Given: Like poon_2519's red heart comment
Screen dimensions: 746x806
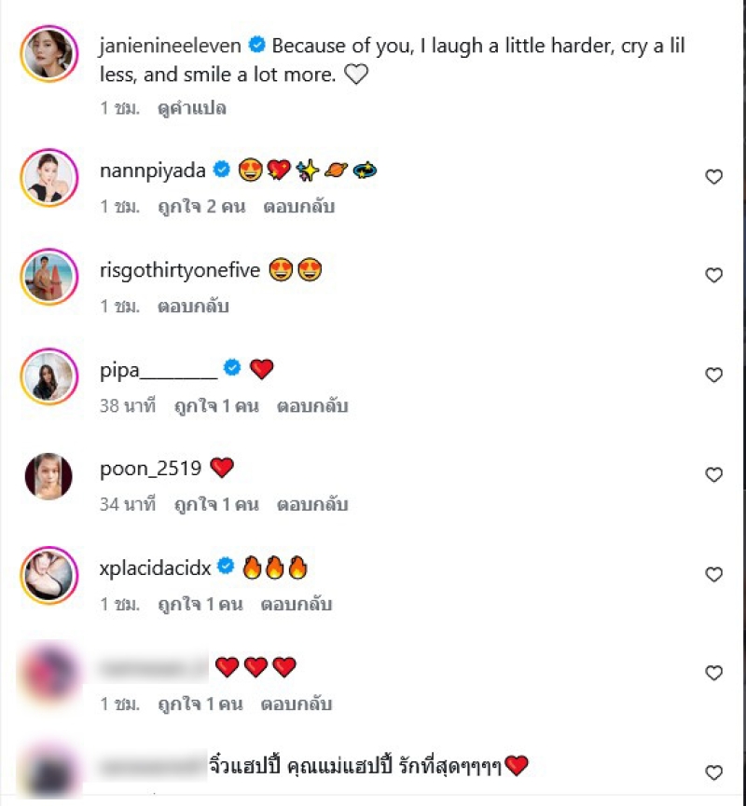Looking at the screenshot, I should point(713,475).
